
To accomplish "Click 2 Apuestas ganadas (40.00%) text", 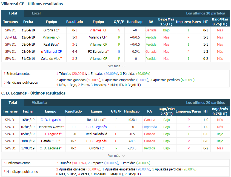I will (x=78, y=80).
